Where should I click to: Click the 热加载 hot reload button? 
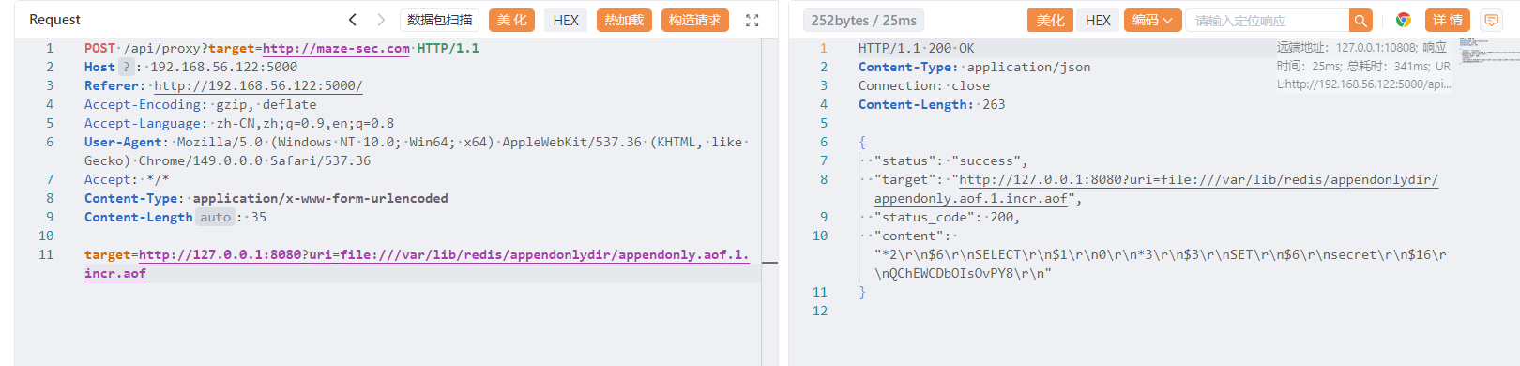click(624, 20)
